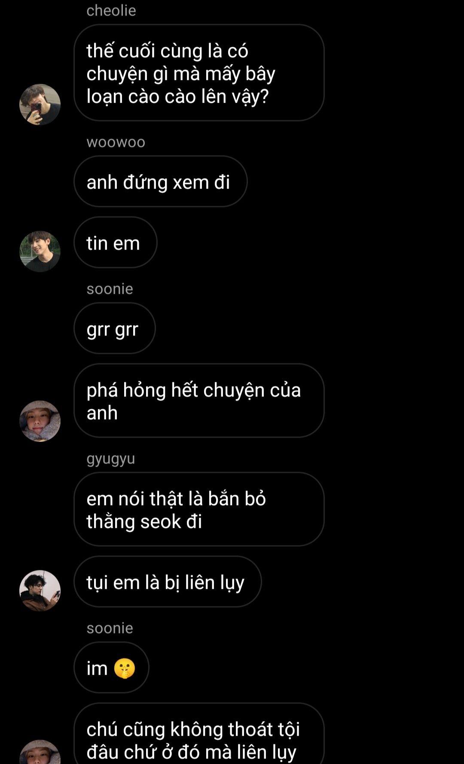Tap 'chú cũng không thoát tội' message

point(199,734)
